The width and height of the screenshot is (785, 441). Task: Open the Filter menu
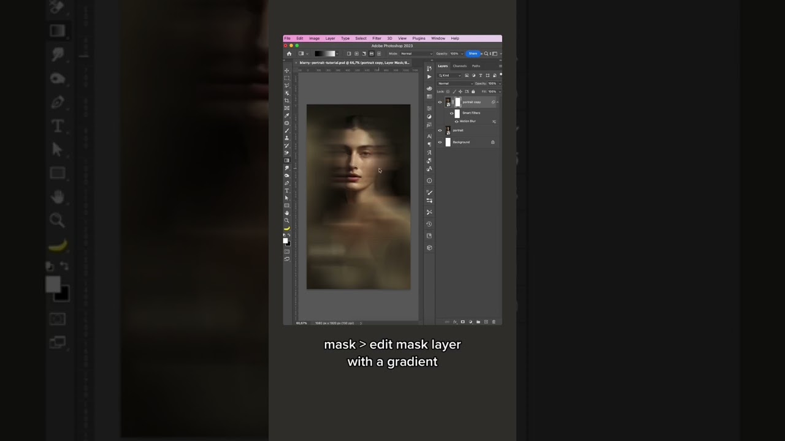(x=377, y=39)
